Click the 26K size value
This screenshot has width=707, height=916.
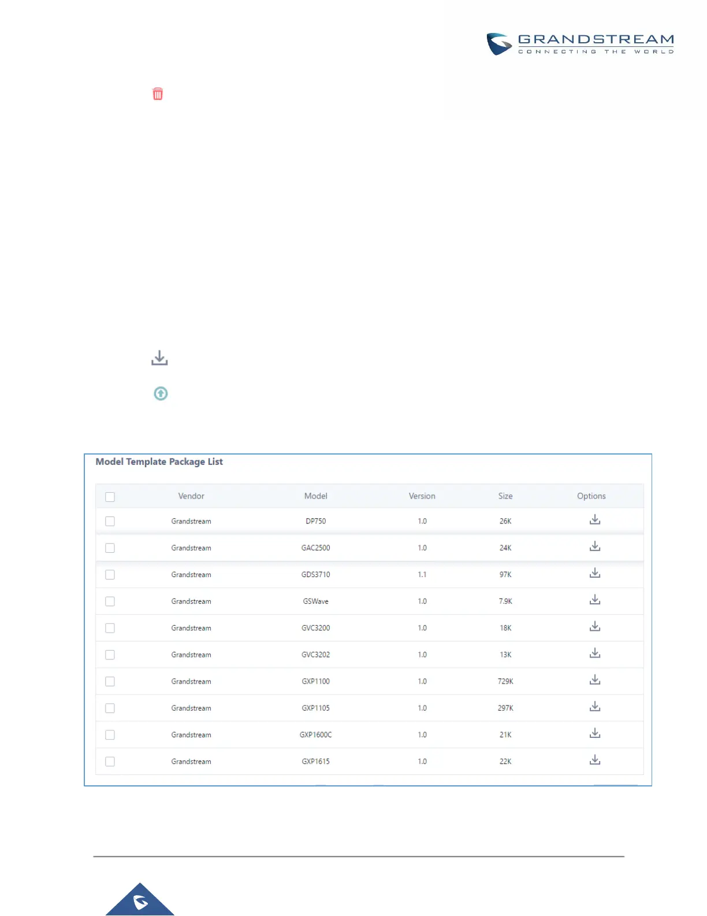point(505,521)
